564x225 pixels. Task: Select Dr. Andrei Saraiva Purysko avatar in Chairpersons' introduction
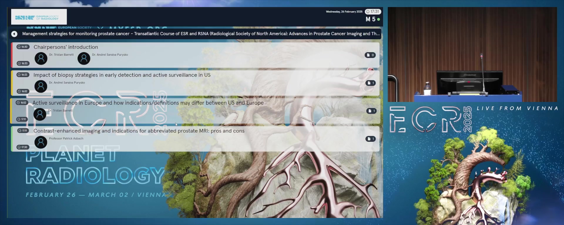(84, 59)
